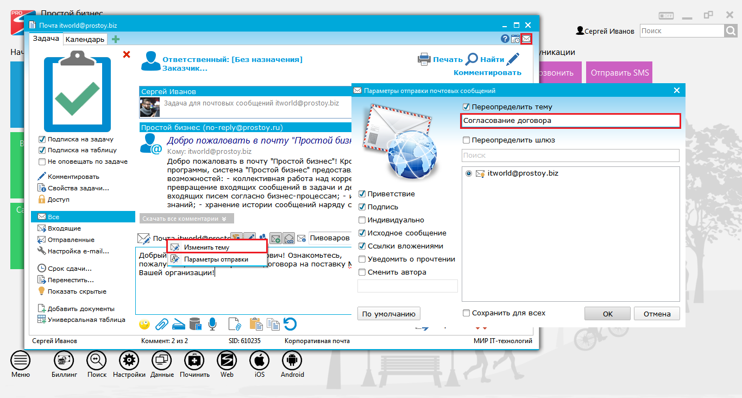Open Биллинг icon
This screenshot has height=398, width=742.
pos(64,360)
